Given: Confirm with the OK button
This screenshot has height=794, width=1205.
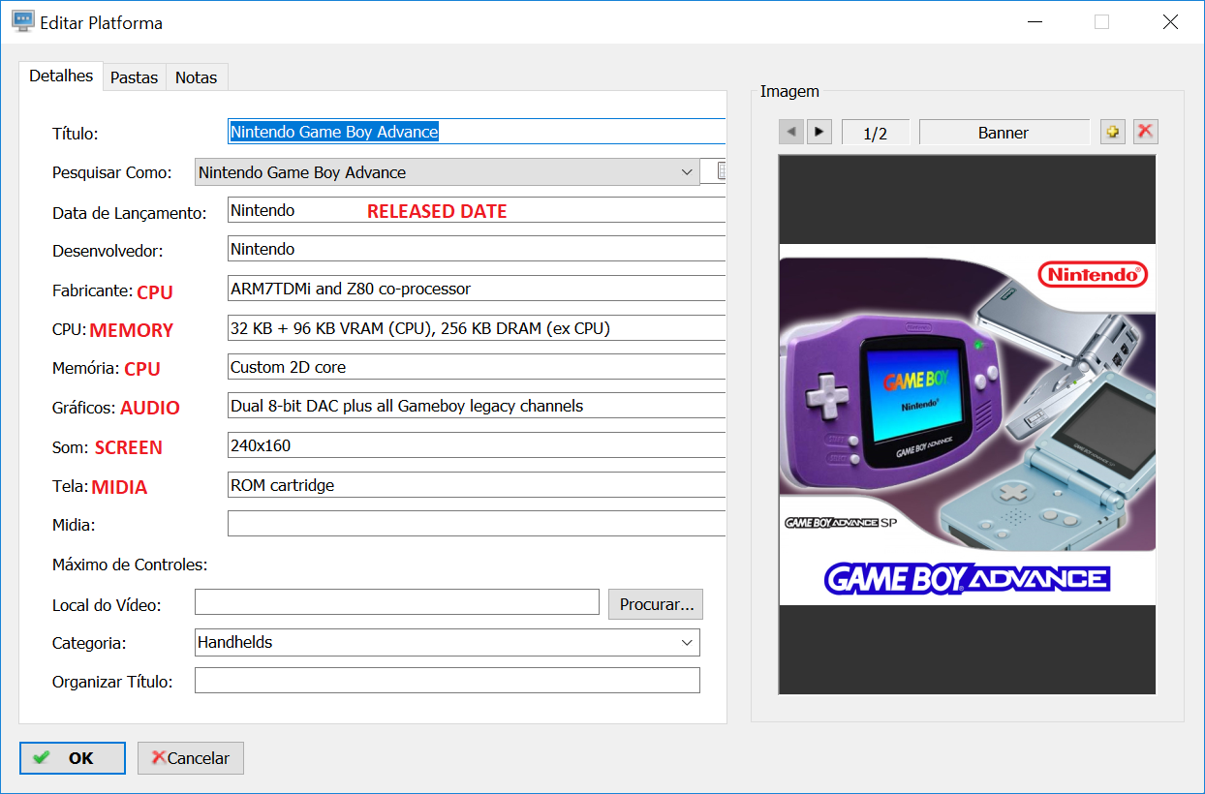Looking at the screenshot, I should [73, 758].
